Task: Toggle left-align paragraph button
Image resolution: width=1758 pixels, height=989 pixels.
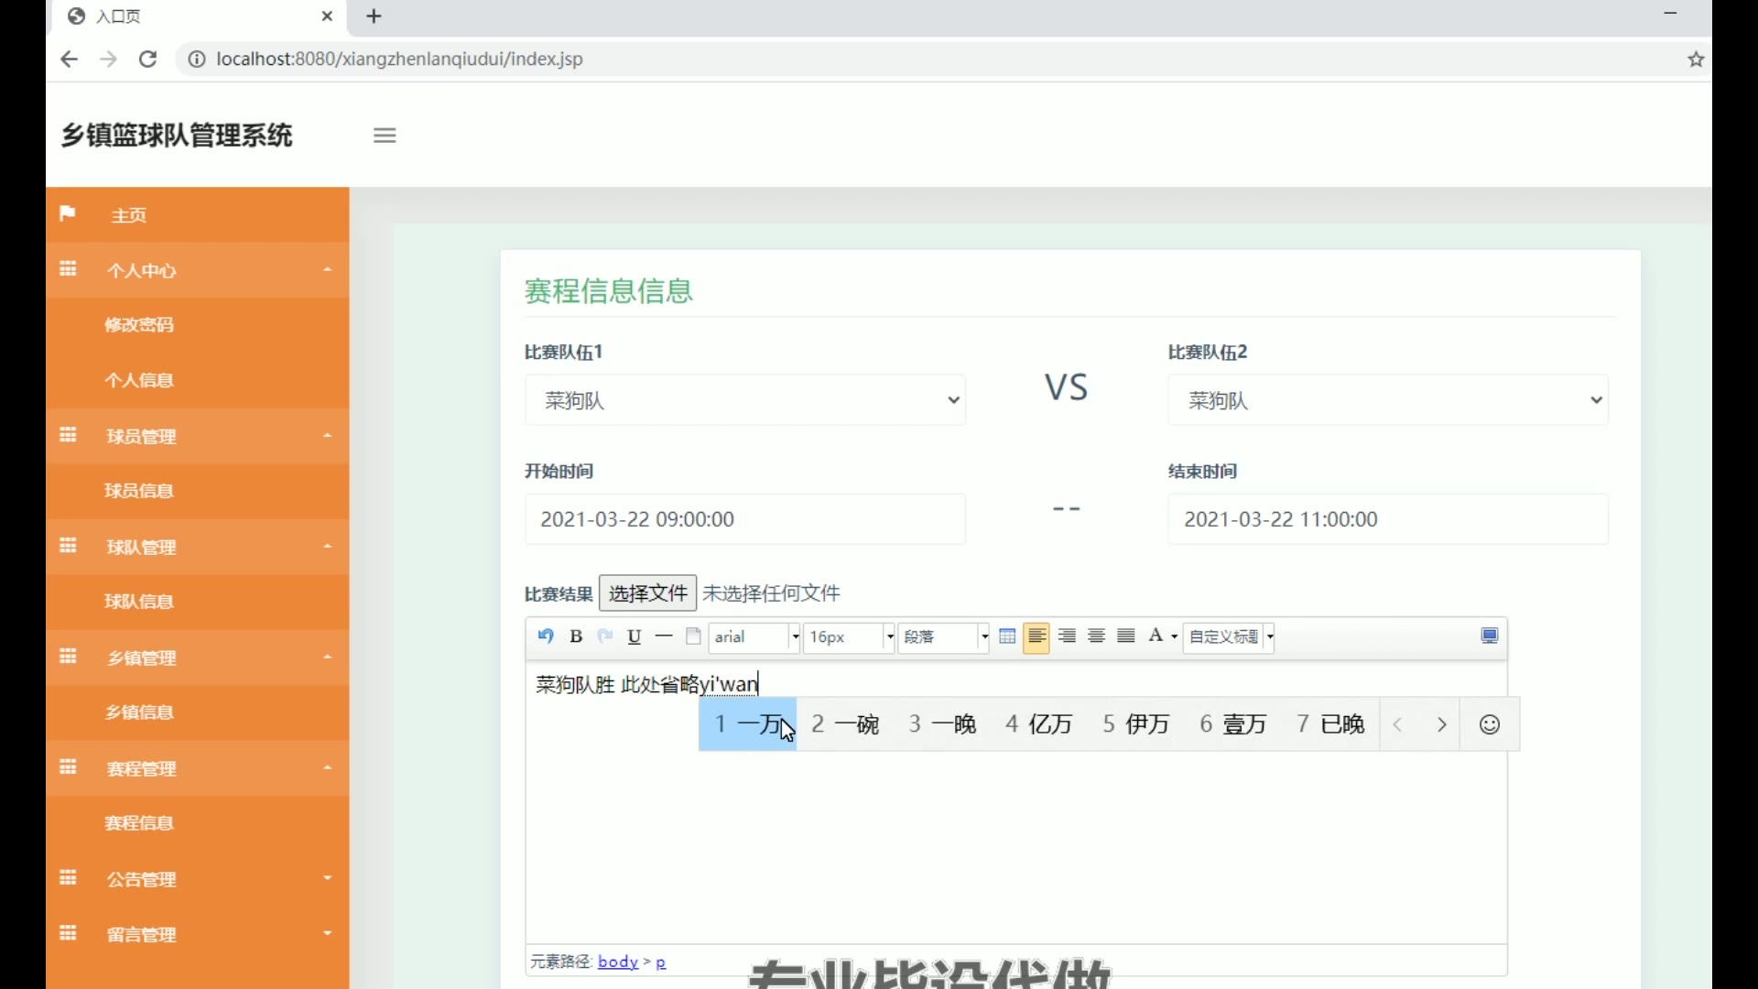Action: tap(1036, 636)
